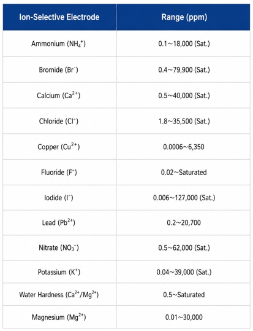Click the Ion-Selective Electrode column header
253x331 pixels.
59,17
